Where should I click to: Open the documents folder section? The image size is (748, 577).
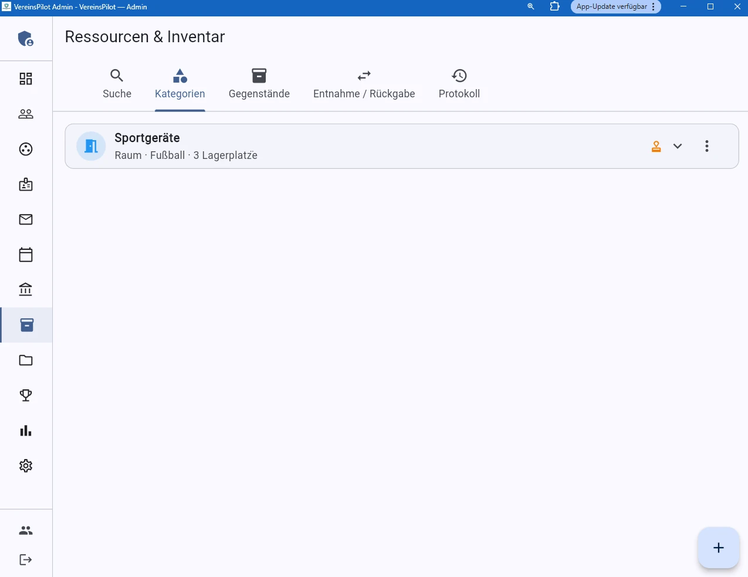coord(26,360)
